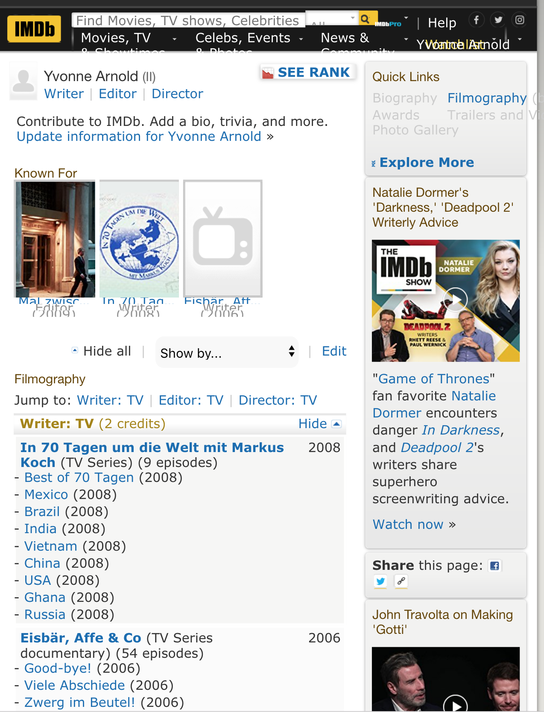Image resolution: width=544 pixels, height=712 pixels.
Task: Open the India episode link
Action: pyautogui.click(x=40, y=529)
